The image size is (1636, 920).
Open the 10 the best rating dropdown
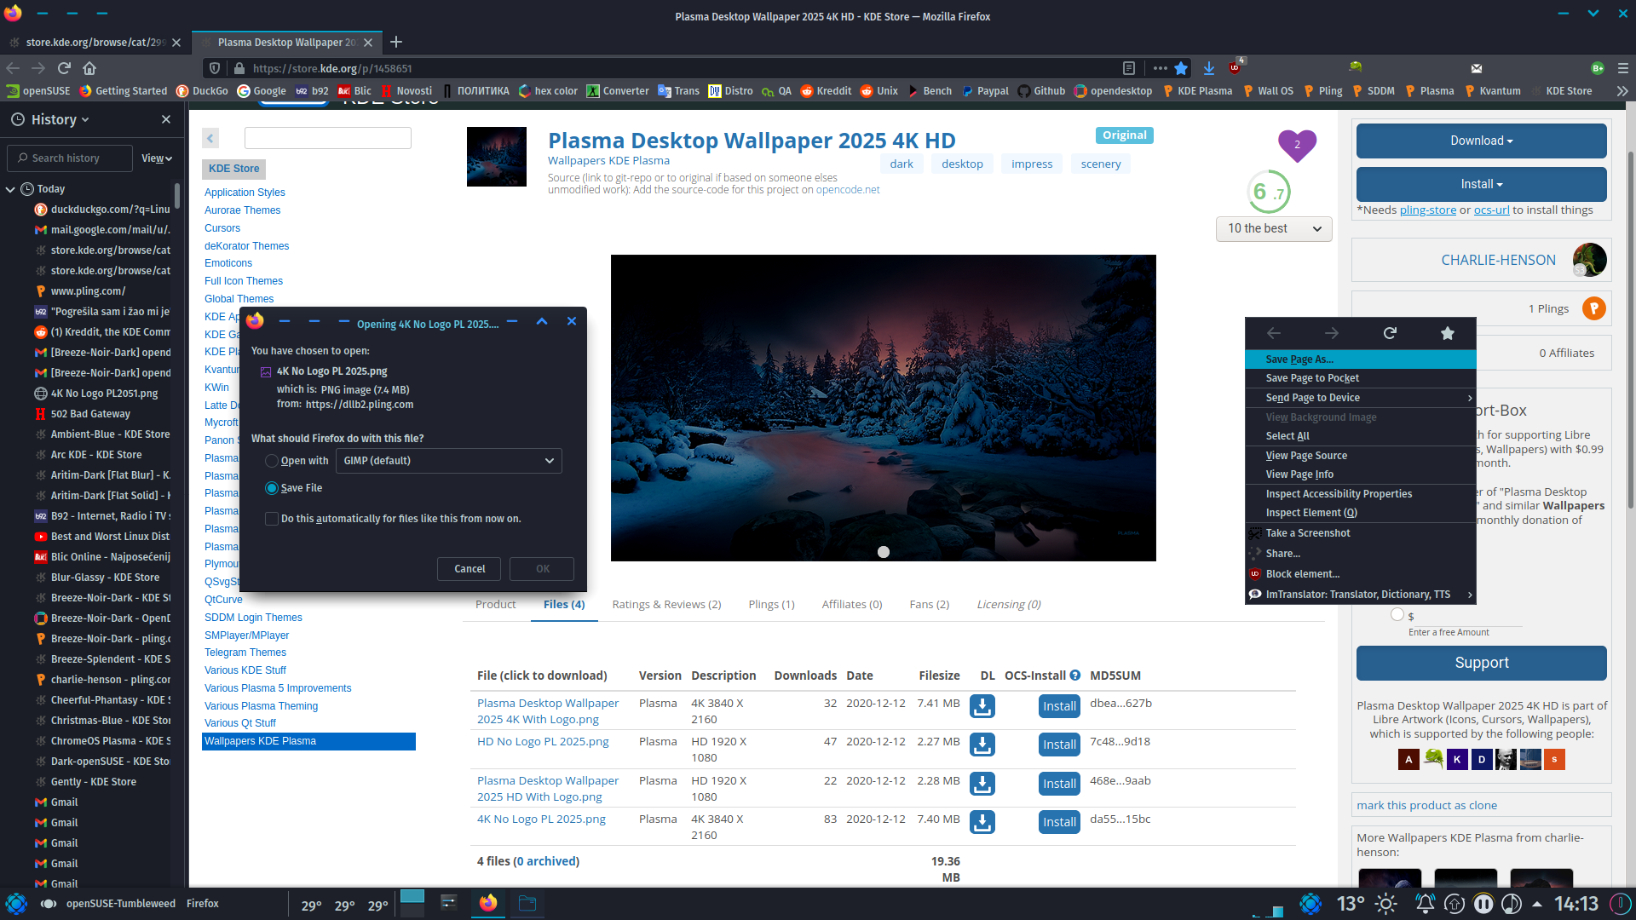tap(1274, 228)
